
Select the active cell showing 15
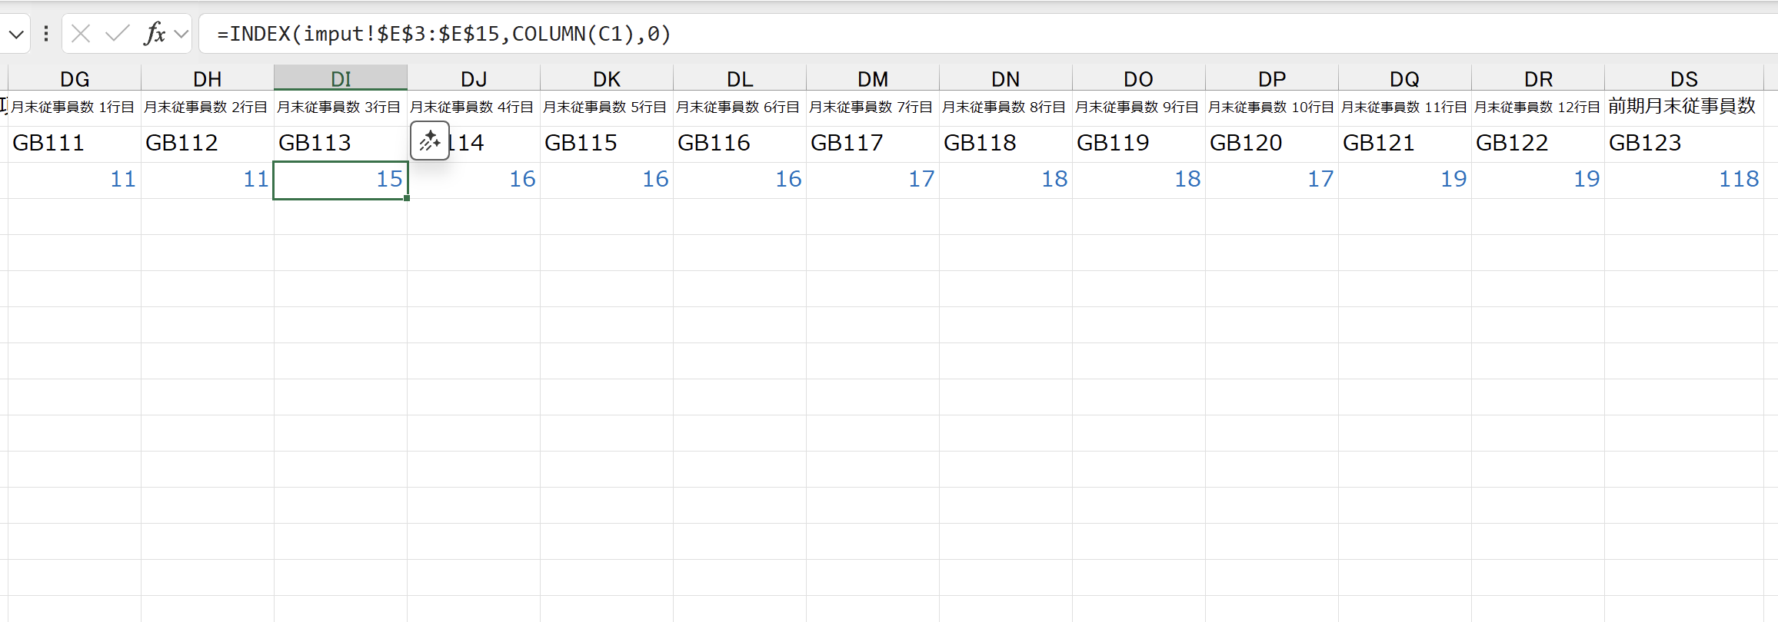tap(341, 179)
